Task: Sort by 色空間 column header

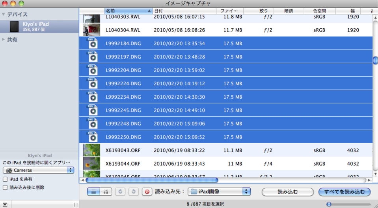Action: pos(319,11)
